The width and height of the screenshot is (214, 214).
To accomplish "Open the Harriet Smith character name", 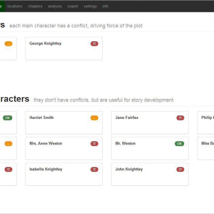I will (42, 117).
